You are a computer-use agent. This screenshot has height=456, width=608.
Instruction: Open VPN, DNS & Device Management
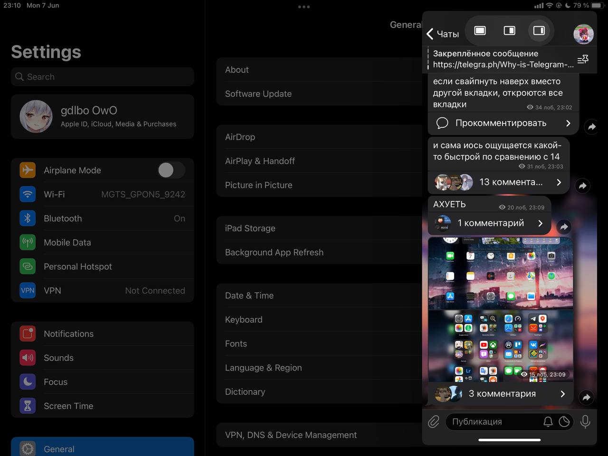[x=319, y=435]
